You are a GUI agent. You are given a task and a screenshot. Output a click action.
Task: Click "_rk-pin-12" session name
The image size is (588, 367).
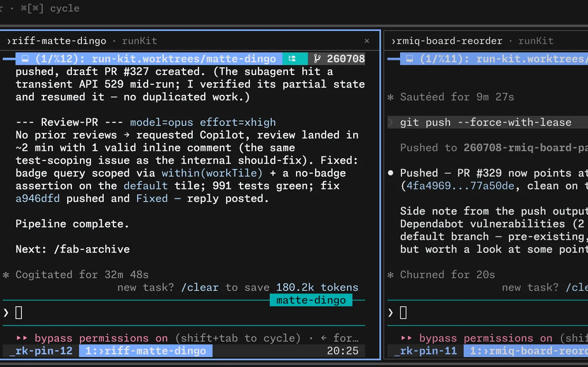tap(41, 351)
